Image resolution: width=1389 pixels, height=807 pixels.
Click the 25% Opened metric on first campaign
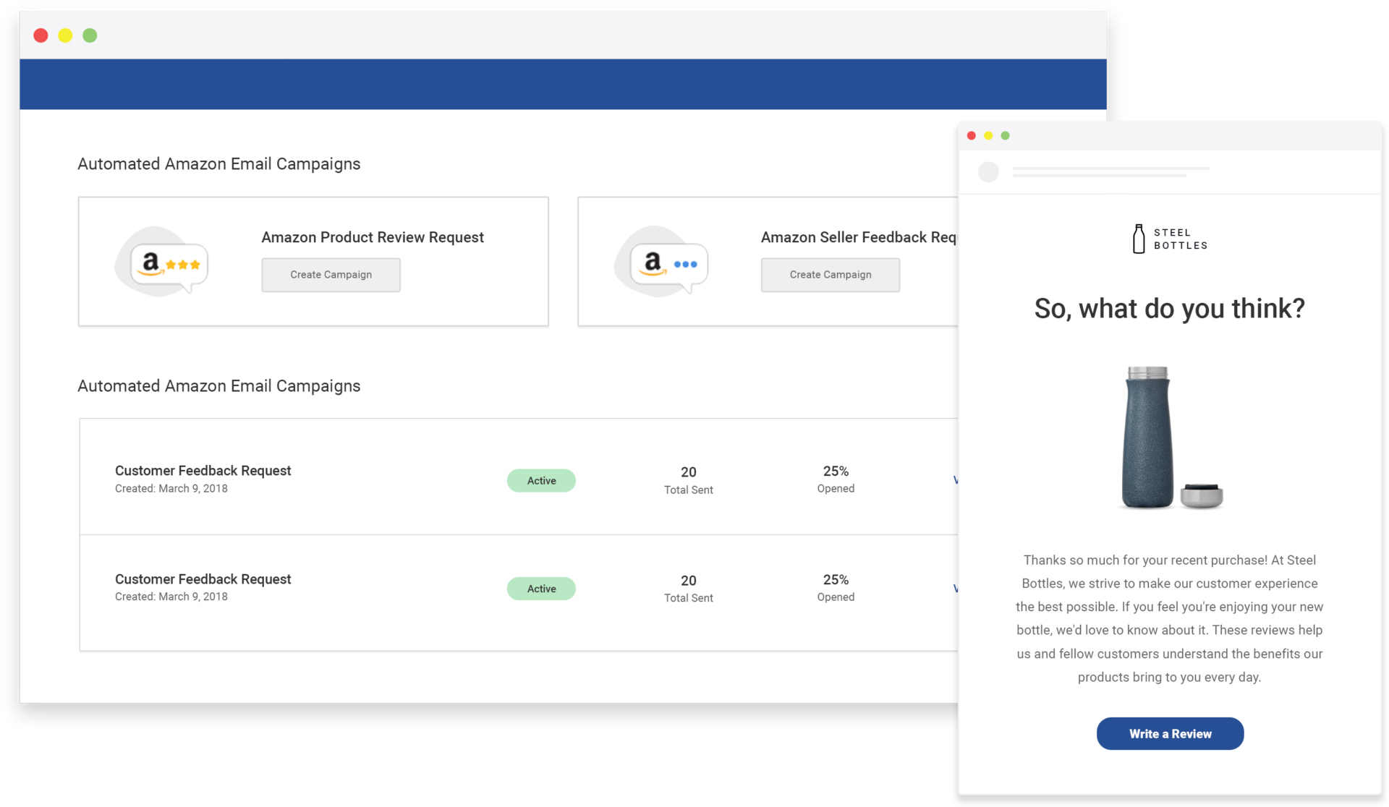tap(836, 479)
